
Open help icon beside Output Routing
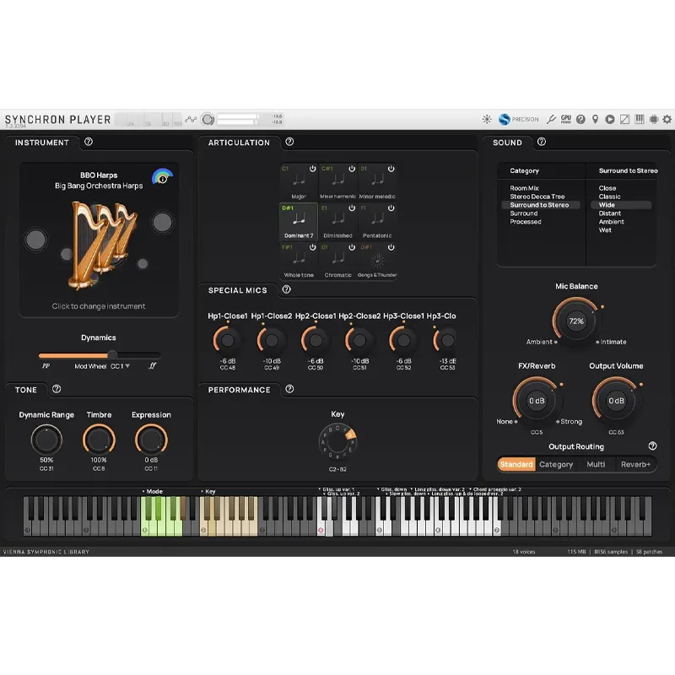point(652,446)
